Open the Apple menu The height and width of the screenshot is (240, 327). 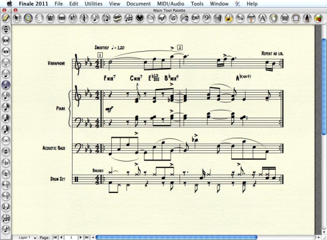(x=10, y=4)
